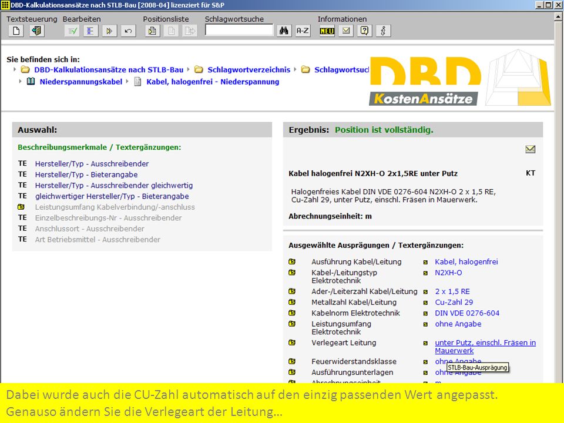Go to Schlagwortverzeichnis breadcrumb
Image resolution: width=564 pixels, height=423 pixels.
click(x=249, y=70)
